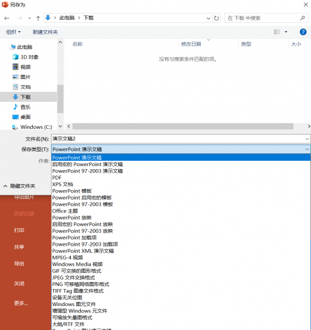The width and height of the screenshot is (311, 330).
Task: Click 更多... in PowerPoint backstage menu
Action: coord(21,303)
